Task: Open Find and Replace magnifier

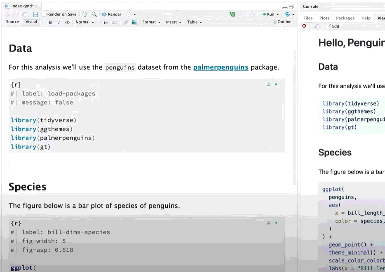Action: pyautogui.click(x=94, y=14)
